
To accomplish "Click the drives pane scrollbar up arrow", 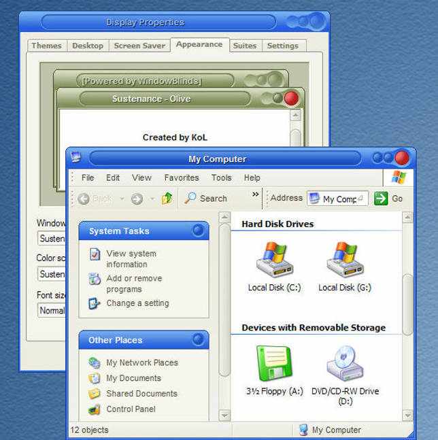I will point(407,217).
